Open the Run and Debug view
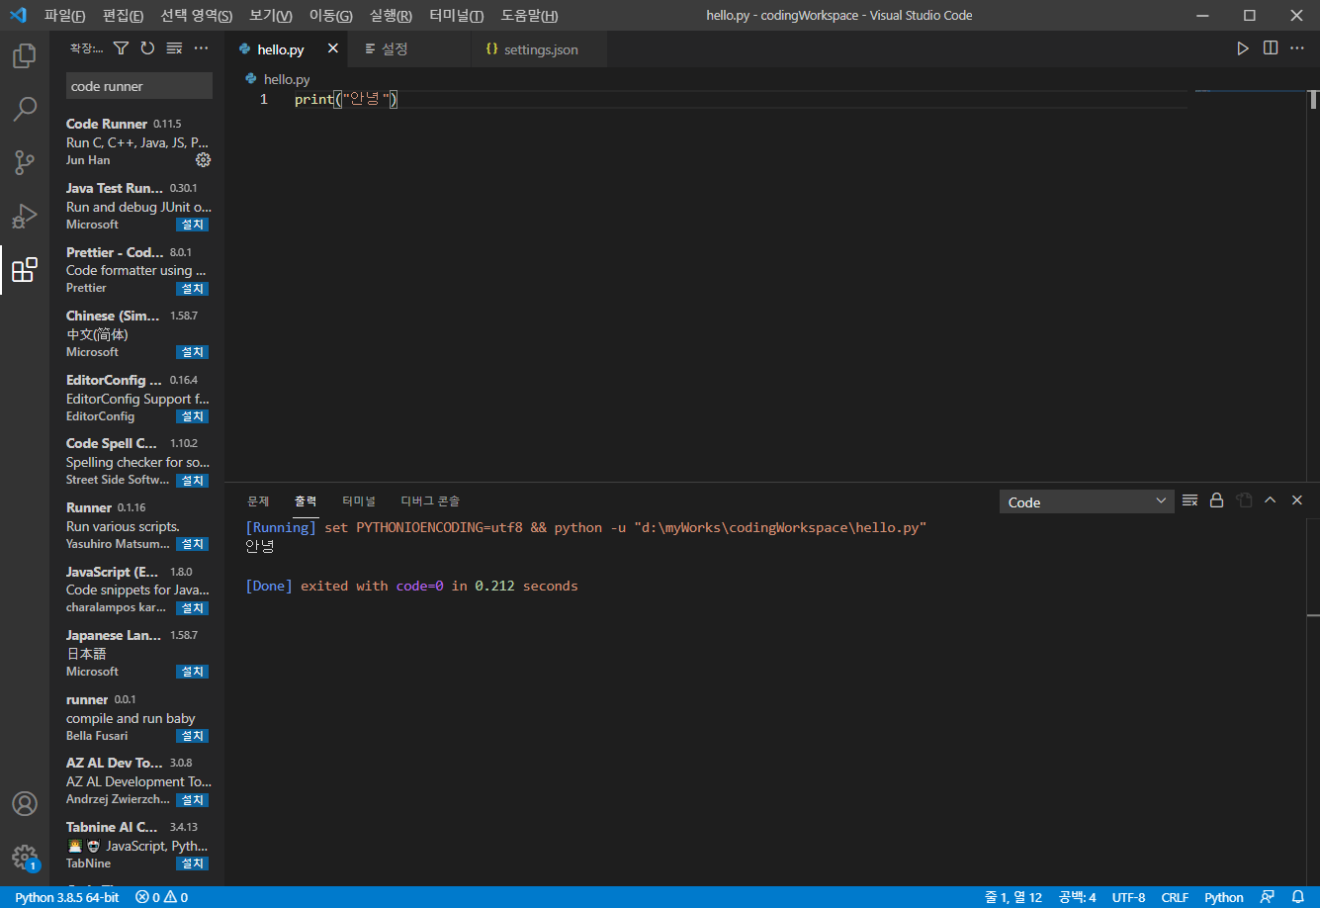Image resolution: width=1320 pixels, height=908 pixels. click(x=25, y=216)
